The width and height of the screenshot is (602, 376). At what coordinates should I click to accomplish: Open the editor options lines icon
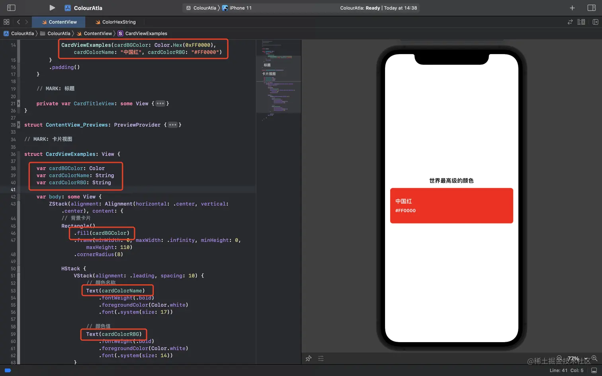tap(581, 22)
